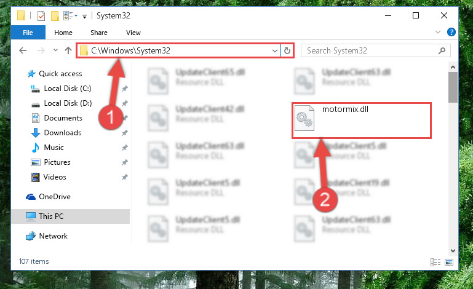
Task: Customize Quick Access Toolbar dropdown arrow
Action: 84,16
